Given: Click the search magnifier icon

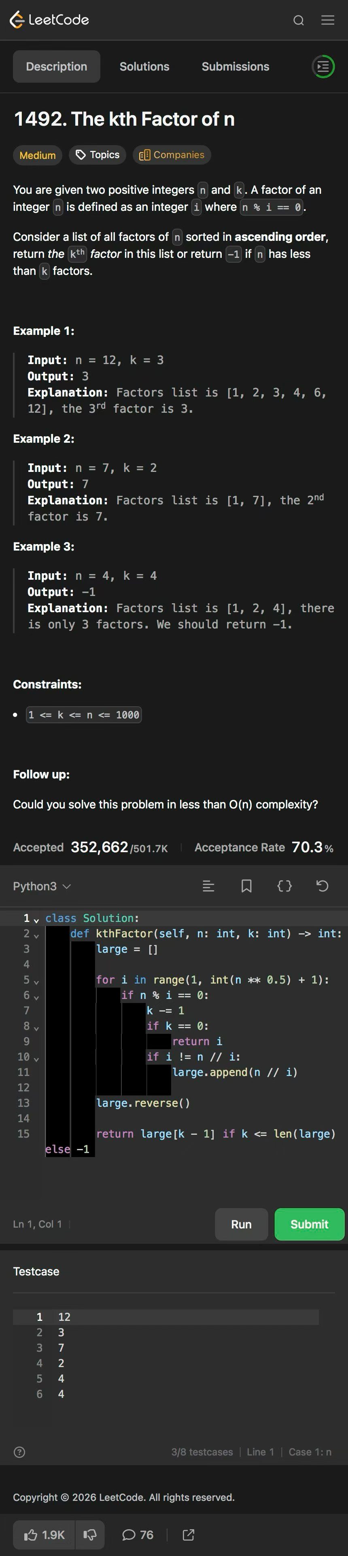Looking at the screenshot, I should 298,21.
